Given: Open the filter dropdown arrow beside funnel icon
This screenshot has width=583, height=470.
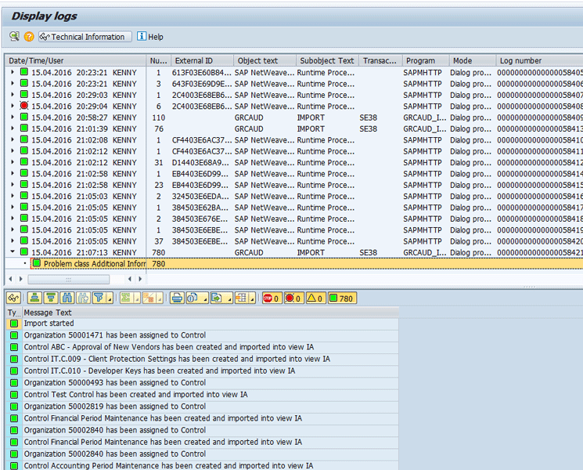Looking at the screenshot, I should click(109, 299).
